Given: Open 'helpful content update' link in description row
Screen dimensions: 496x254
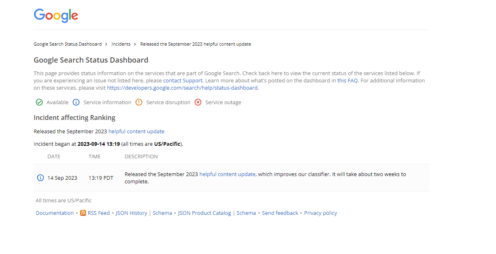Looking at the screenshot, I should pyautogui.click(x=228, y=174).
